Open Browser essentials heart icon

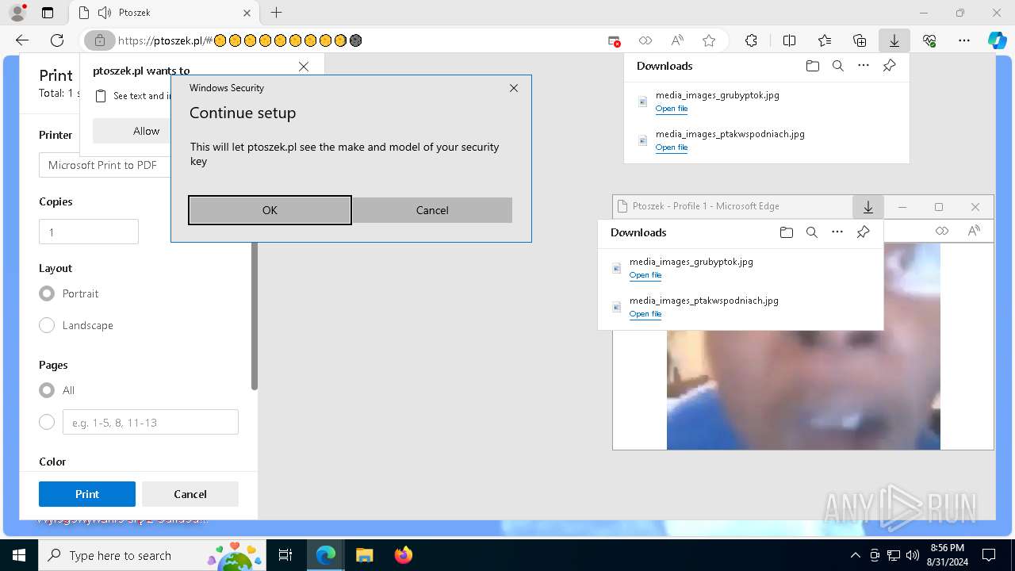point(929,40)
